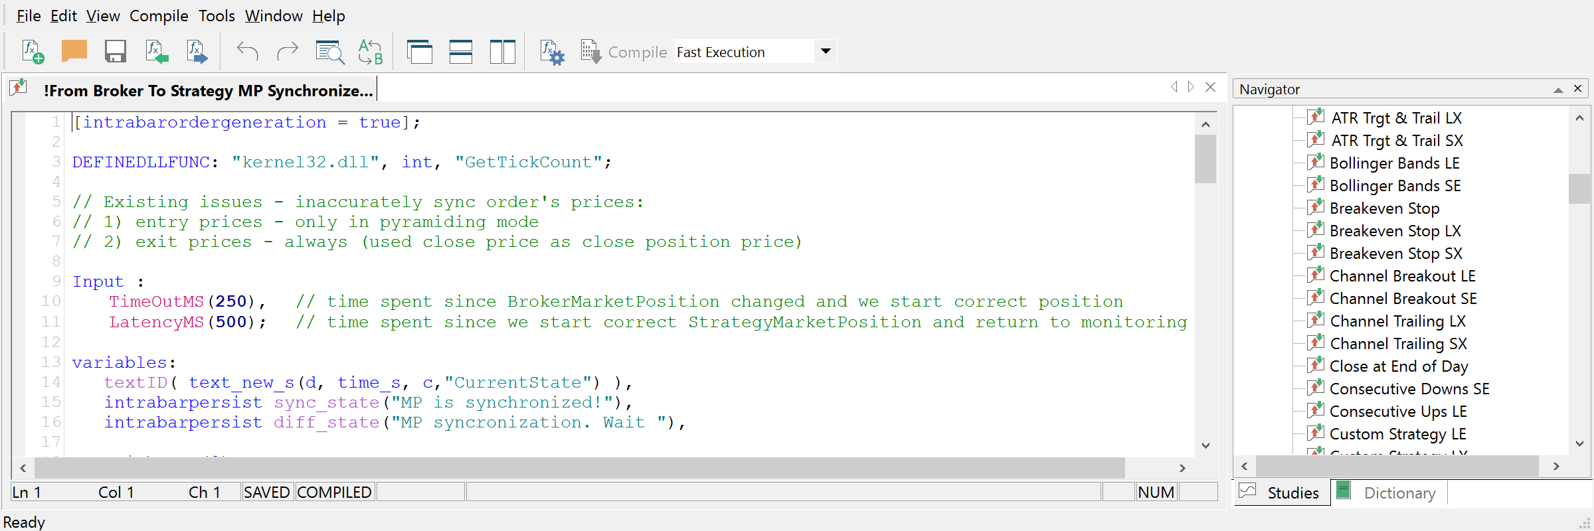Close the Navigator panel
Image resolution: width=1594 pixels, height=531 pixels.
pyautogui.click(x=1578, y=89)
